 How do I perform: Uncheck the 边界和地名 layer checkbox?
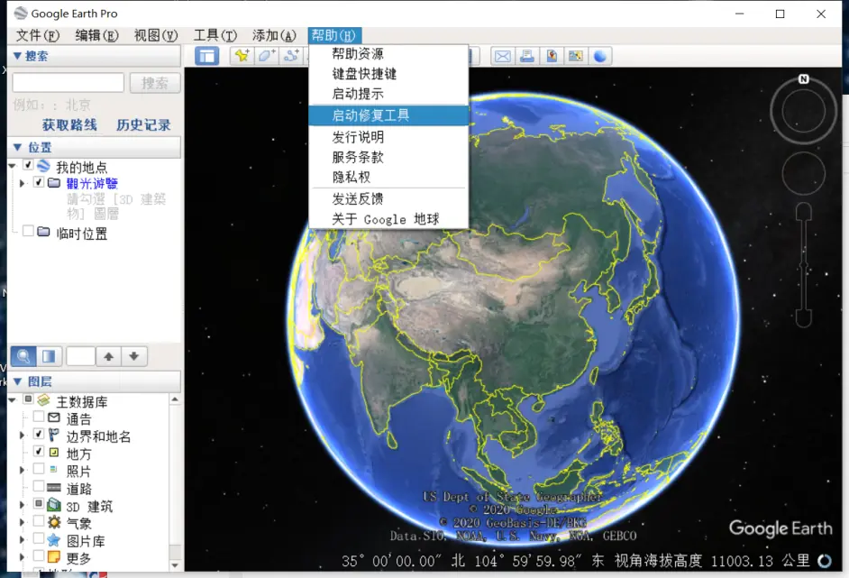pos(39,434)
